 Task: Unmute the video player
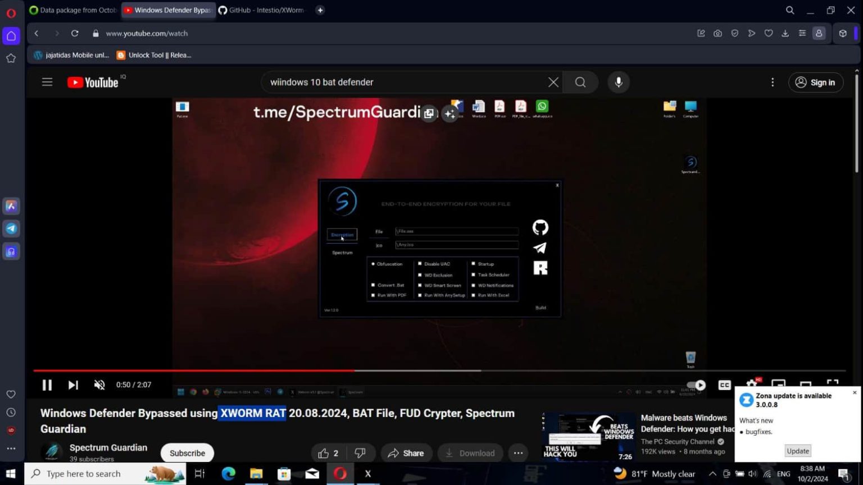99,385
